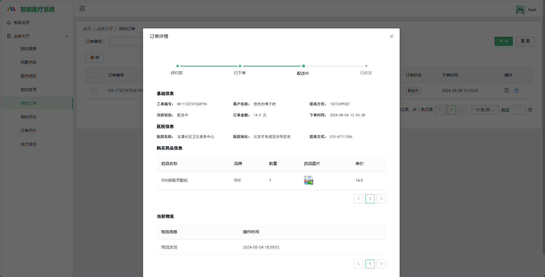Click the hospital phone 010-67111096
The image size is (545, 277).
(341, 137)
